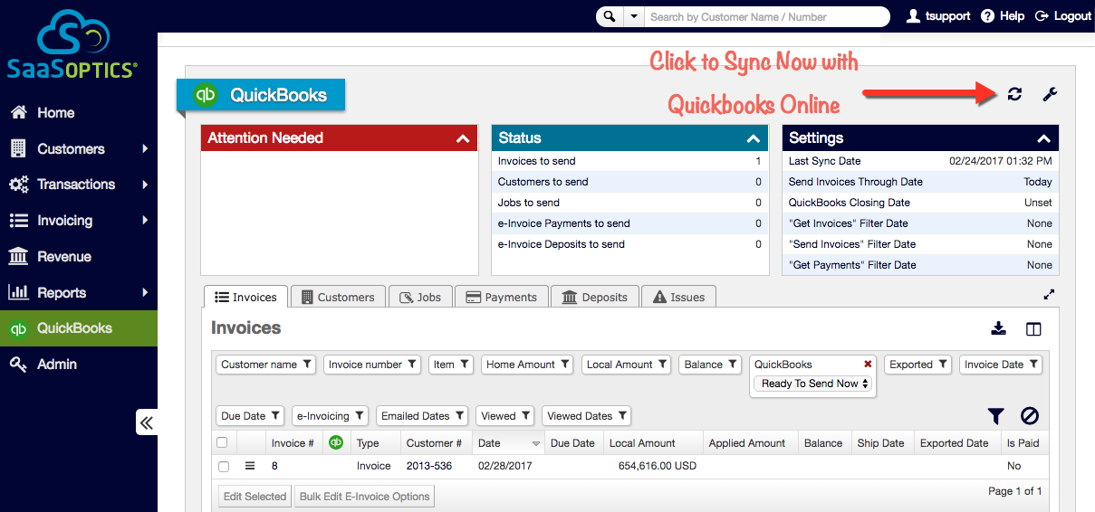Open the tsupport user profile
Screen dimensions: 1095x512
[x=939, y=16]
